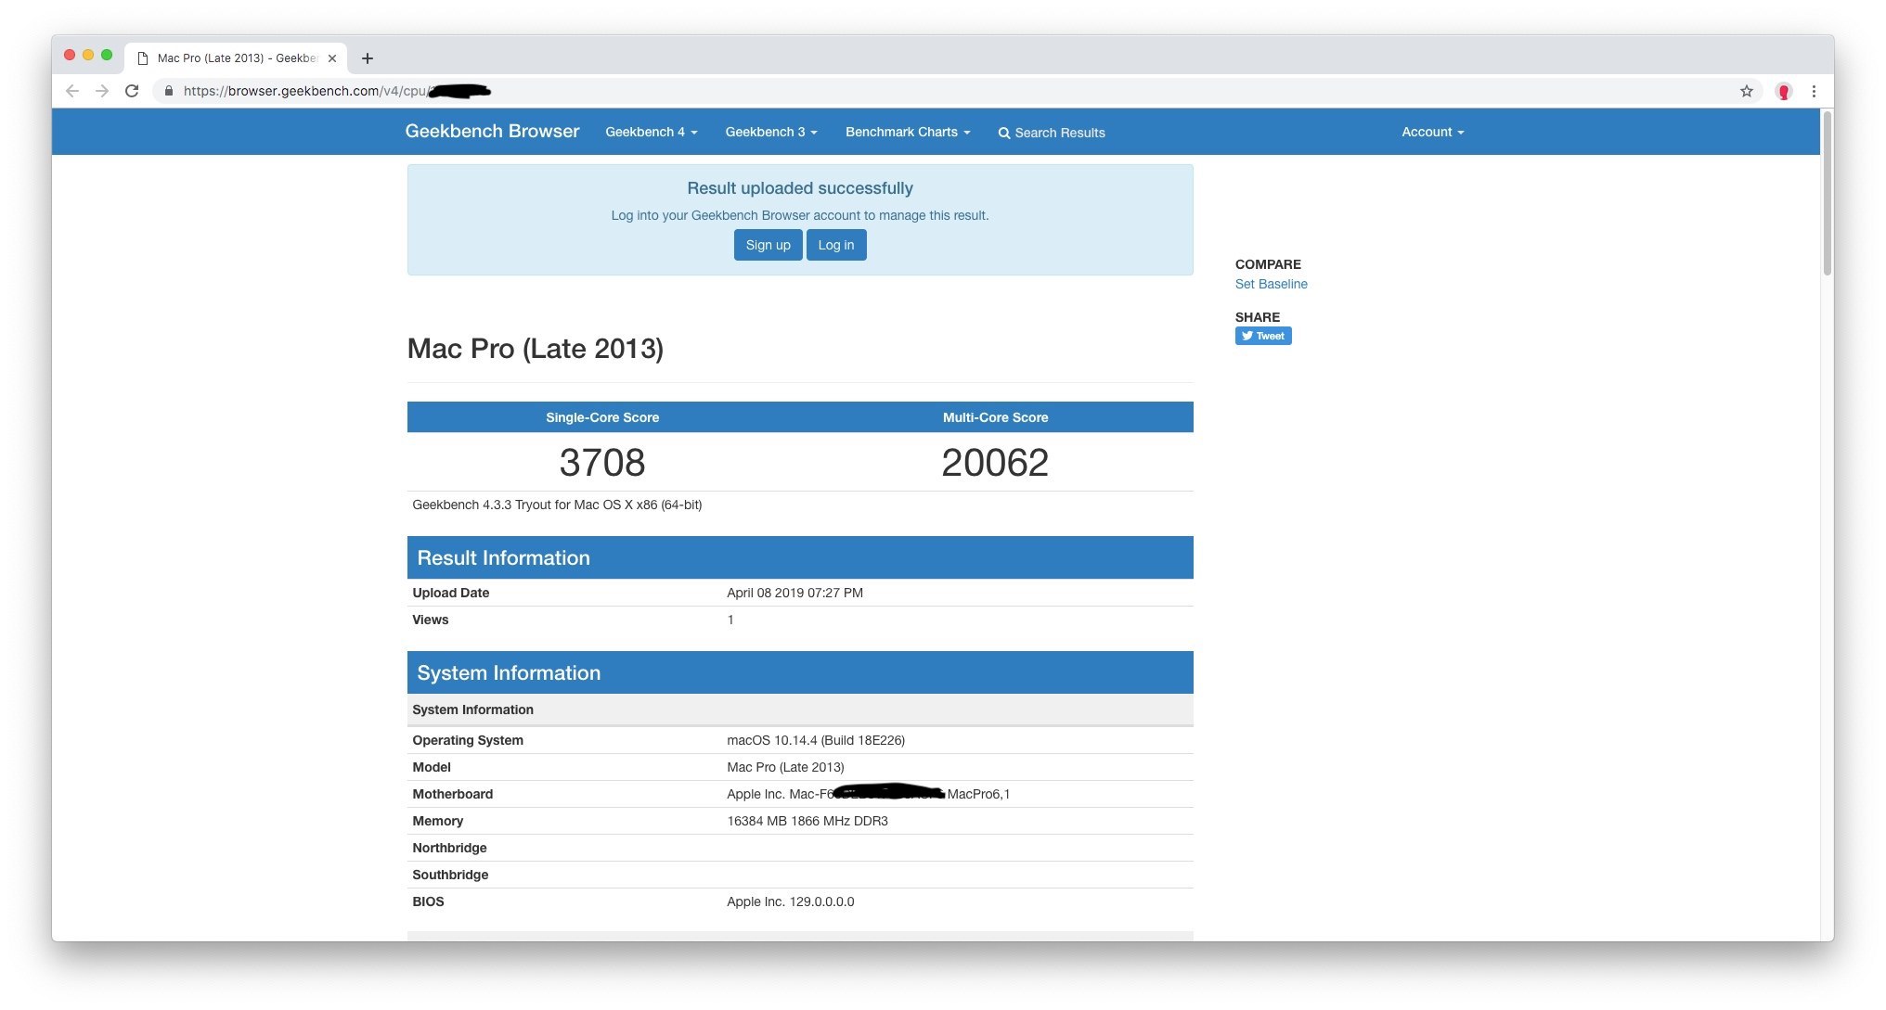The height and width of the screenshot is (1010, 1886).
Task: Click the Set Baseline link
Action: coord(1271,284)
